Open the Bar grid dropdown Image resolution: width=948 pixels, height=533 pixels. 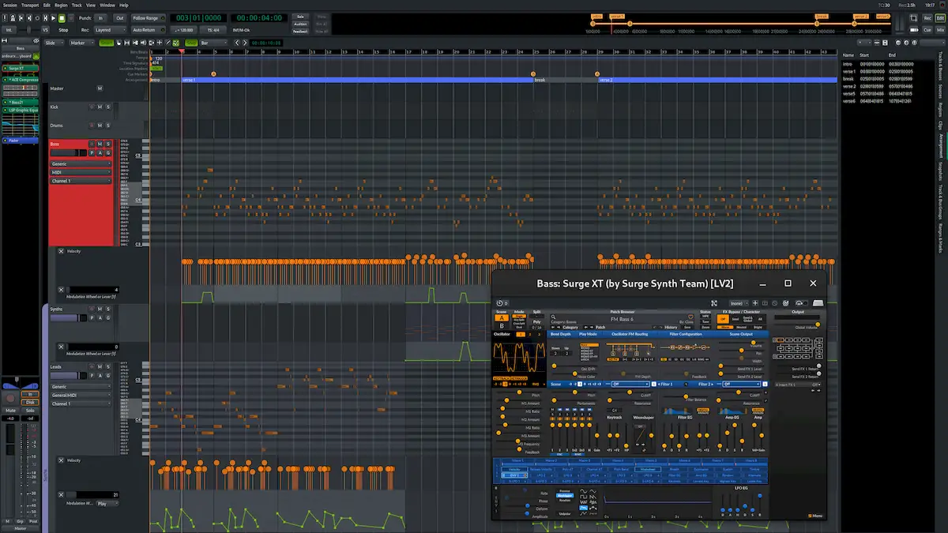pyautogui.click(x=213, y=43)
